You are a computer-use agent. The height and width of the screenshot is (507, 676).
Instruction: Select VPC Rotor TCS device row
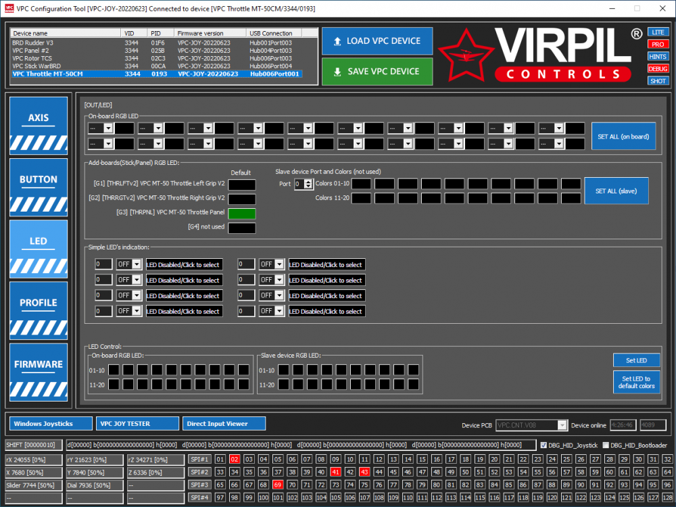158,58
